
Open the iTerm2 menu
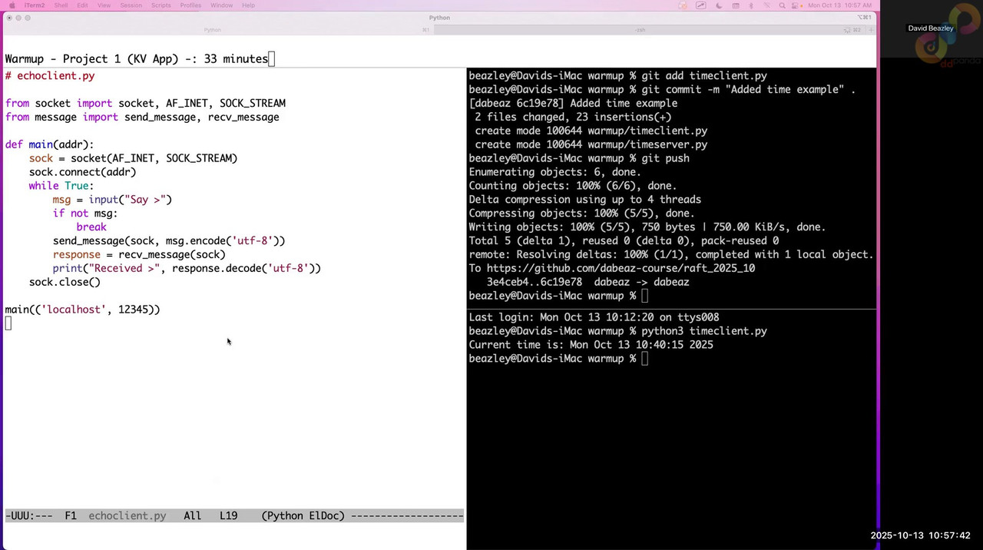click(x=35, y=5)
